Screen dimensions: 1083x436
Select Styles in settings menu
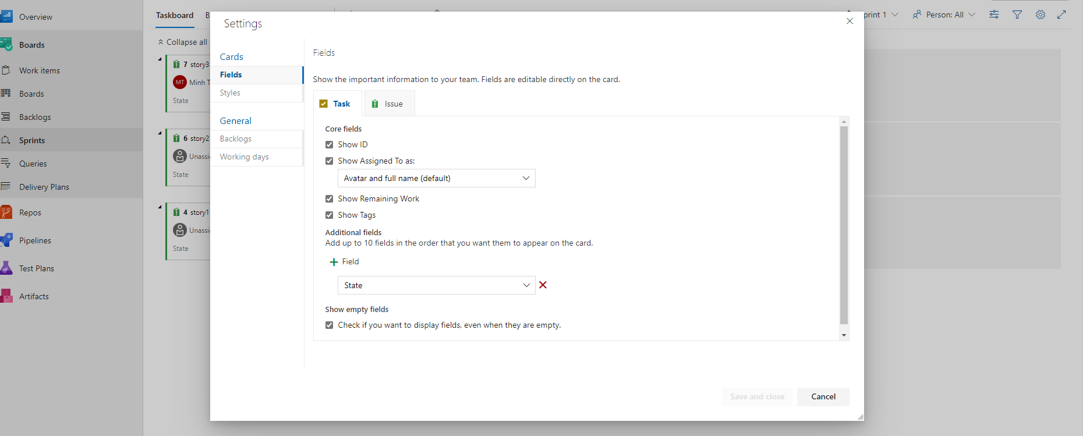pyautogui.click(x=257, y=93)
